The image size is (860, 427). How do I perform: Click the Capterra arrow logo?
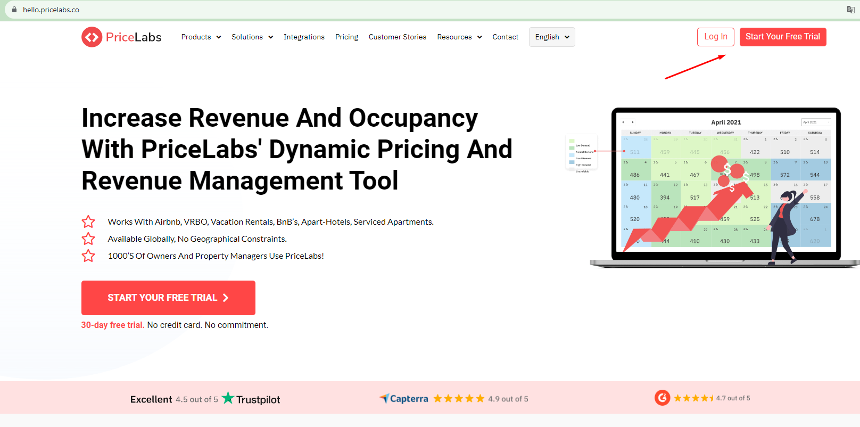pyautogui.click(x=384, y=398)
